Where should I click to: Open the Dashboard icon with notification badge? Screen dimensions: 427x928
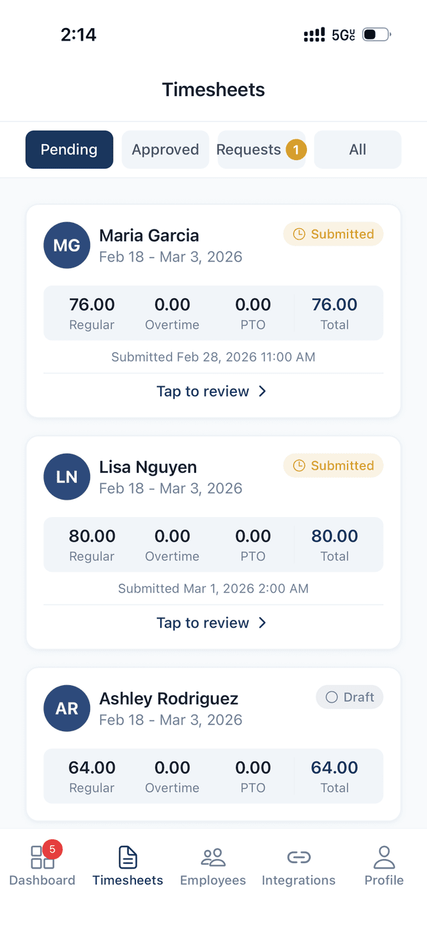click(x=42, y=859)
